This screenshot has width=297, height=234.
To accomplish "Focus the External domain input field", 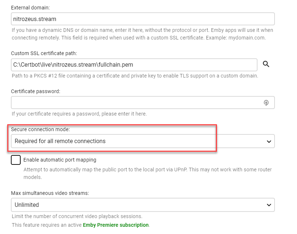I will [143, 19].
